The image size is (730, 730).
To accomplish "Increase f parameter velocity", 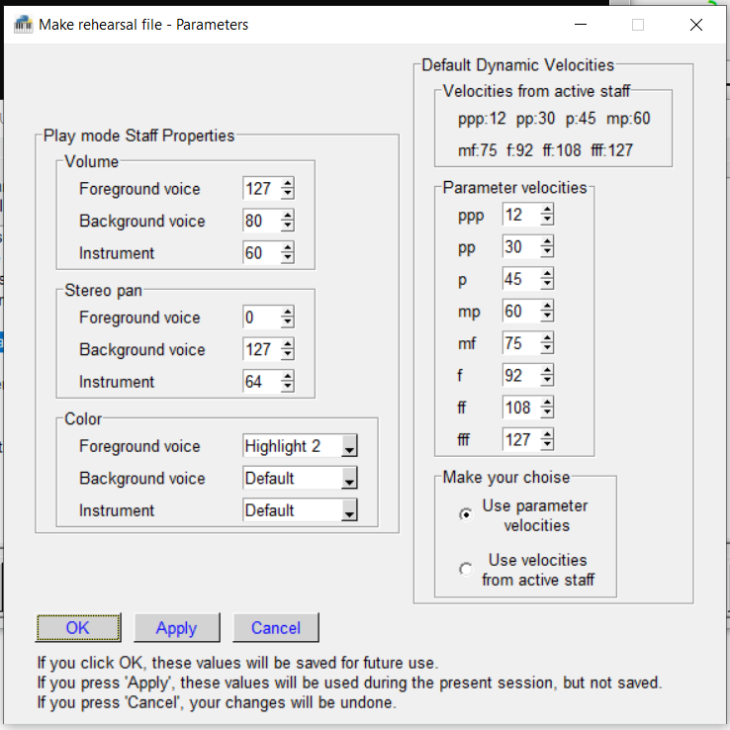I will click(548, 370).
